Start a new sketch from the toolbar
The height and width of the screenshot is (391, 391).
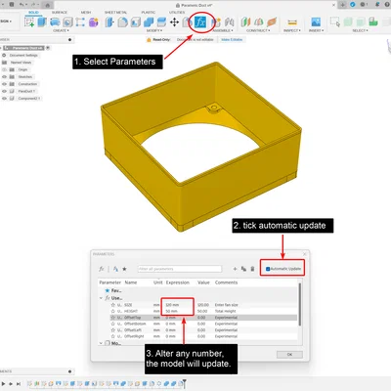click(29, 22)
